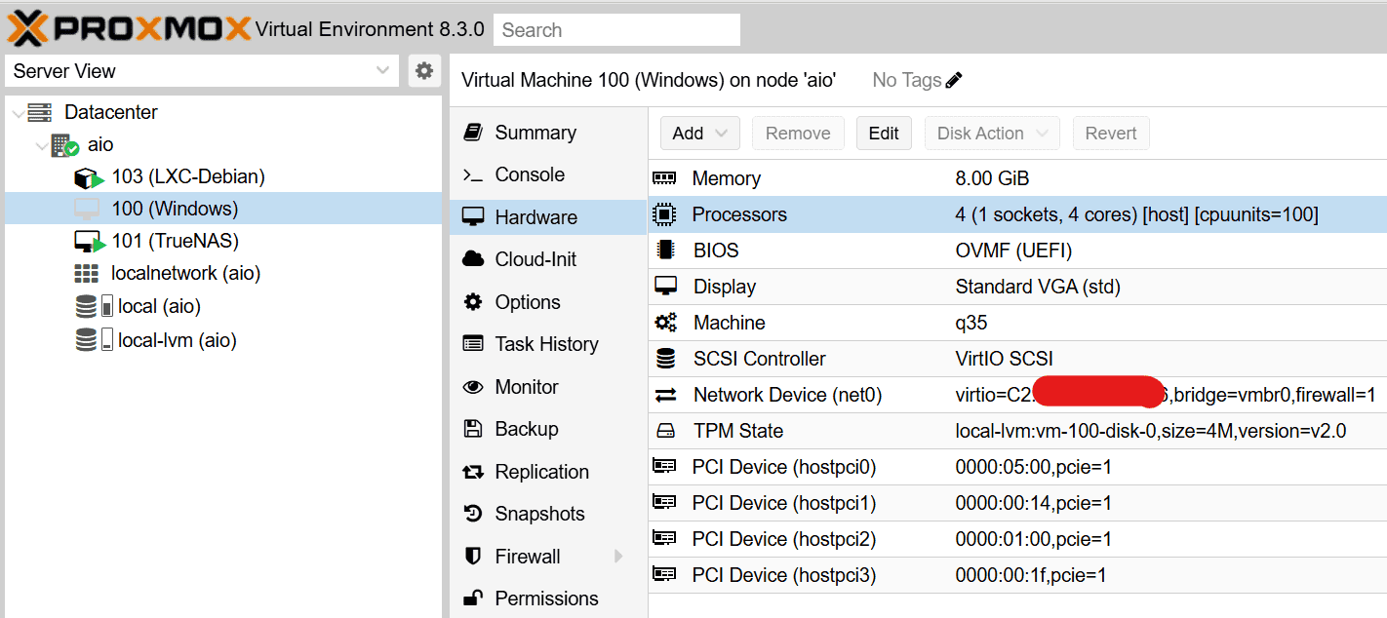
Task: Select PCI Device (hostpci2) row
Action: 1017,539
